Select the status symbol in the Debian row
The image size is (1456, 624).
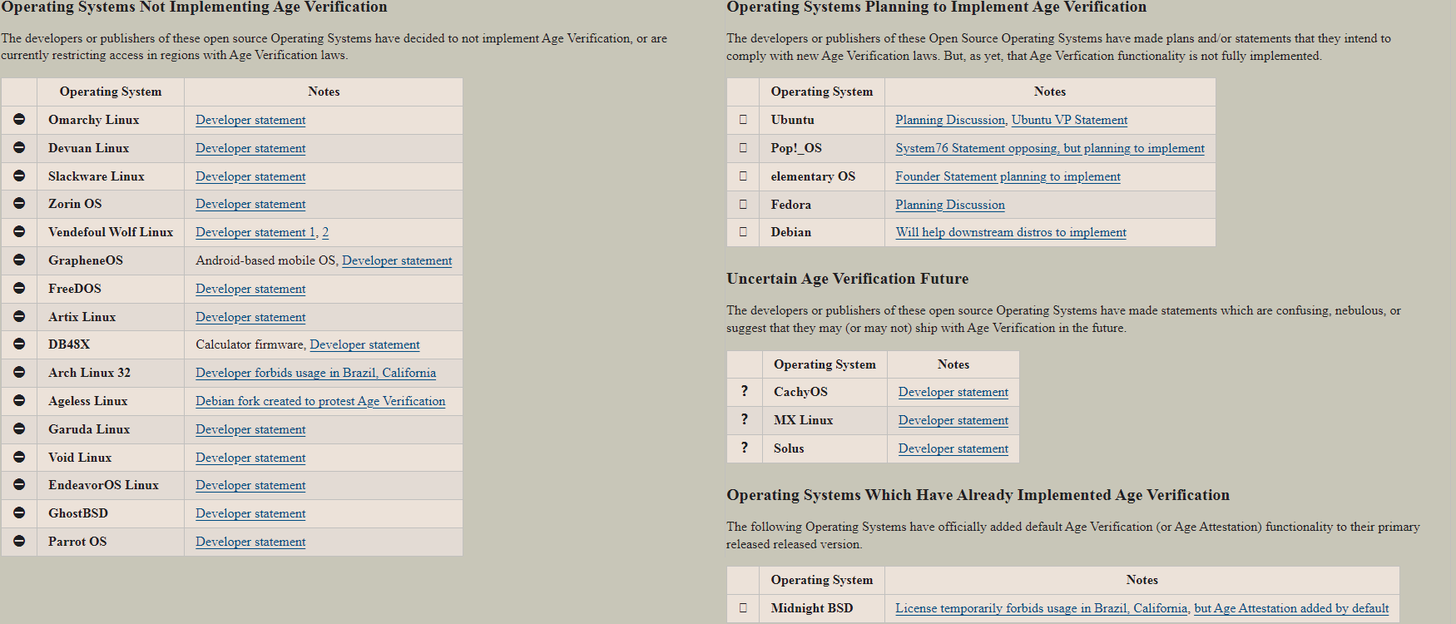(x=744, y=232)
